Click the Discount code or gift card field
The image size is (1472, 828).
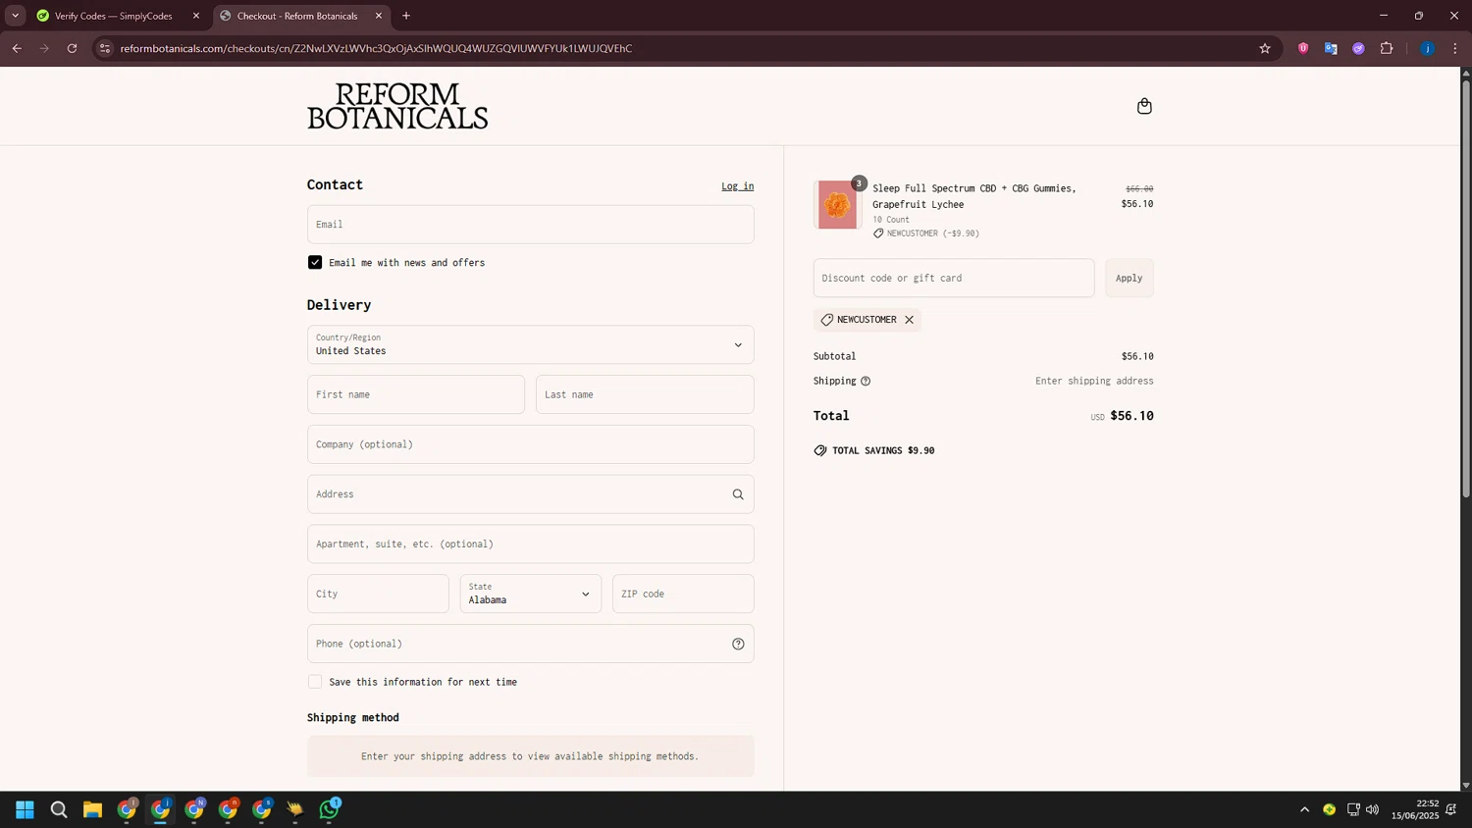(954, 278)
